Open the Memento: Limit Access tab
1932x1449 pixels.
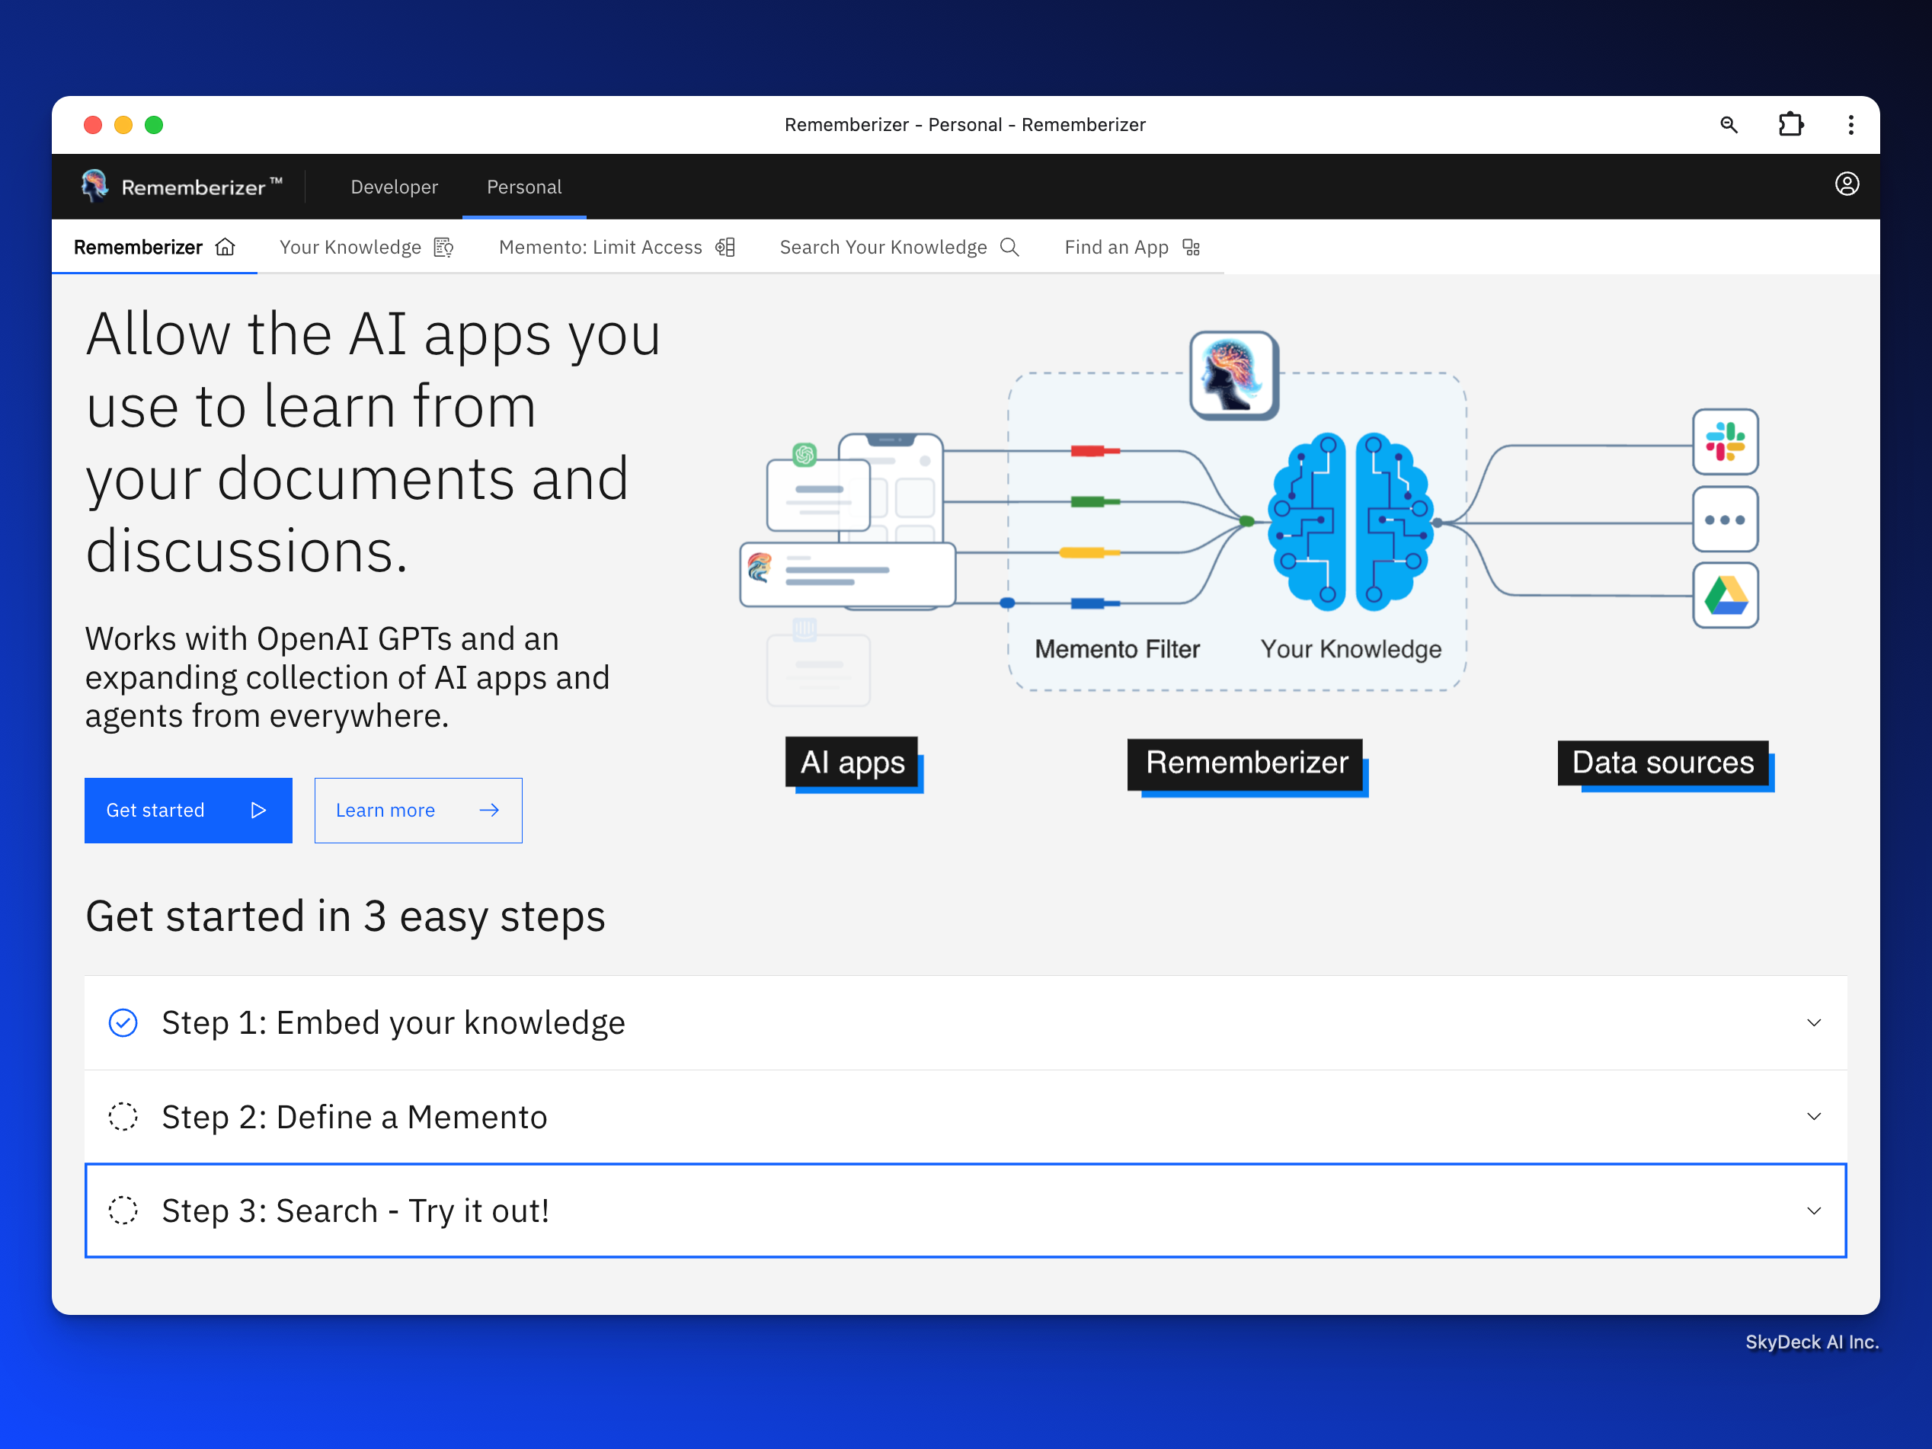click(616, 247)
